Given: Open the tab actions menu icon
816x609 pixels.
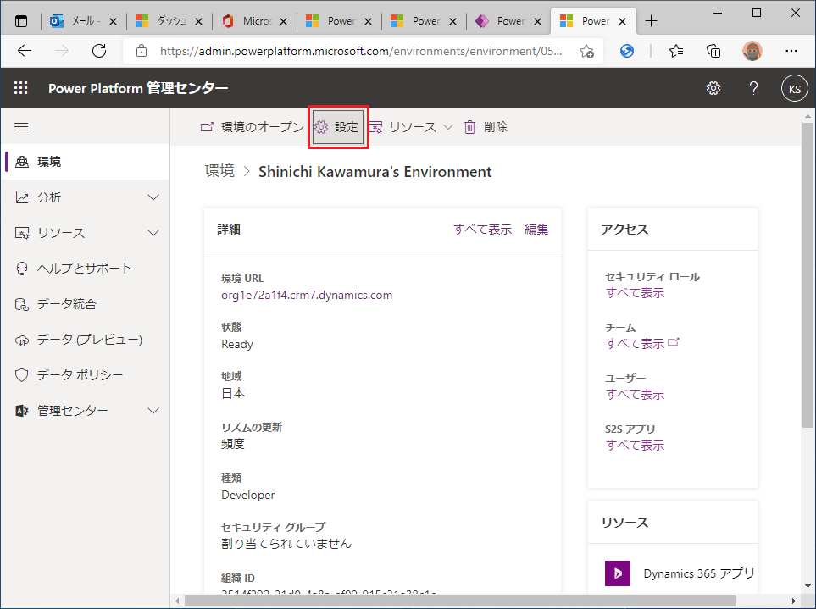Looking at the screenshot, I should click(x=21, y=21).
